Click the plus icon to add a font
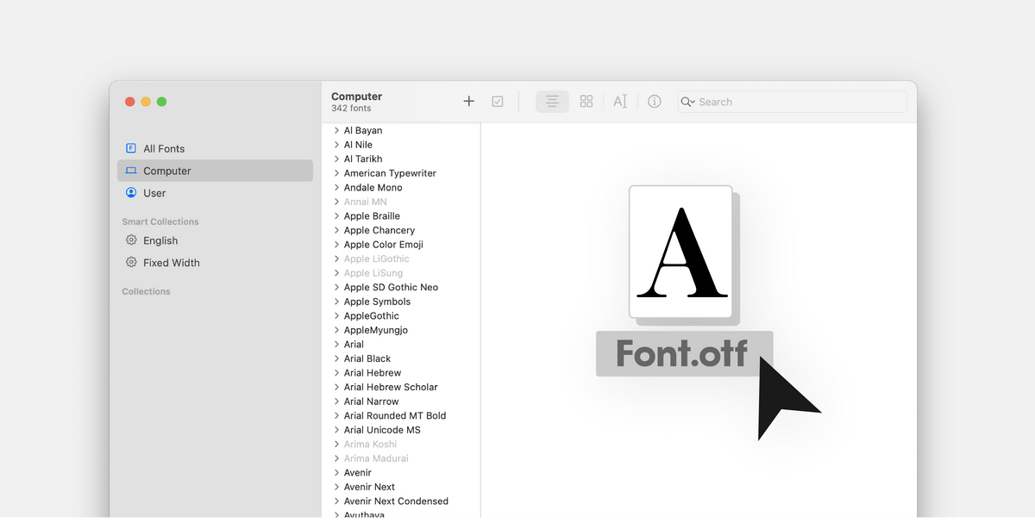This screenshot has width=1035, height=523. coord(468,101)
